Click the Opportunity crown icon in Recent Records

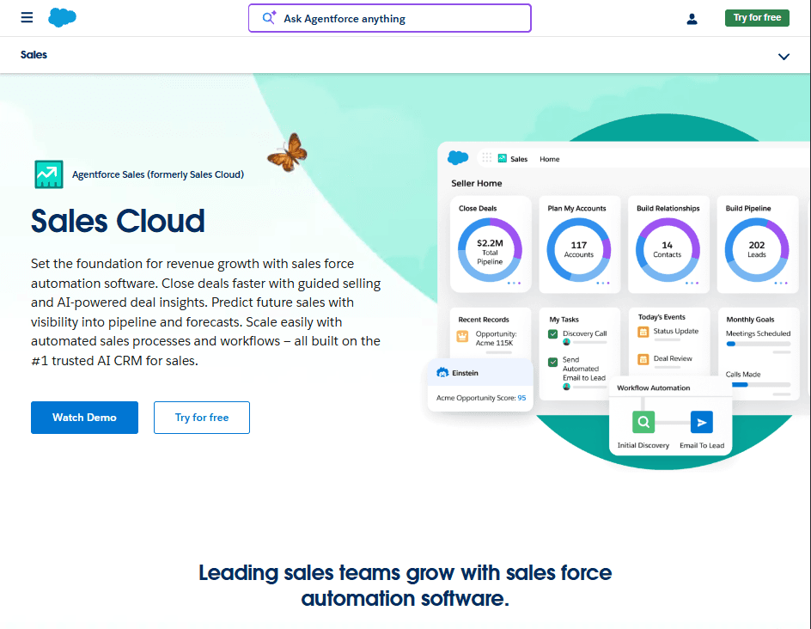point(462,336)
